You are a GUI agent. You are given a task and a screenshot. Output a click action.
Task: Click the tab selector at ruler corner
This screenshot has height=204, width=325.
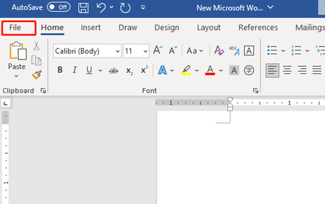click(6, 103)
